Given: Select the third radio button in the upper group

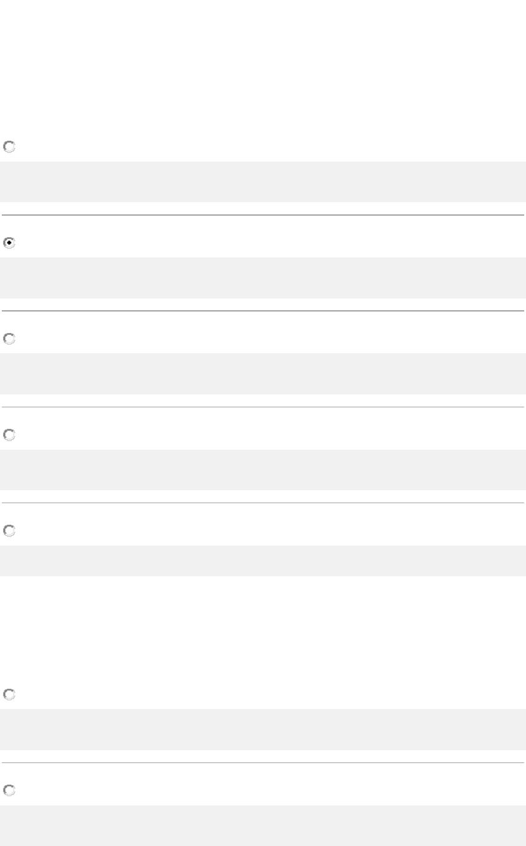Looking at the screenshot, I should click(9, 339).
